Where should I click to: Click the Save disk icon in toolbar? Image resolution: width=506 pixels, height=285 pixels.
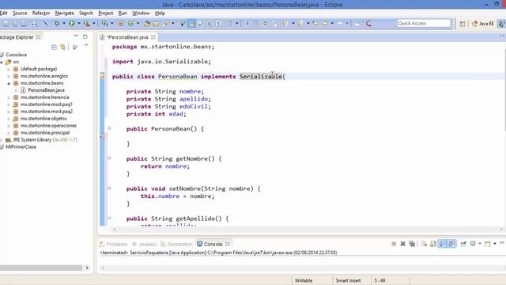click(6, 23)
